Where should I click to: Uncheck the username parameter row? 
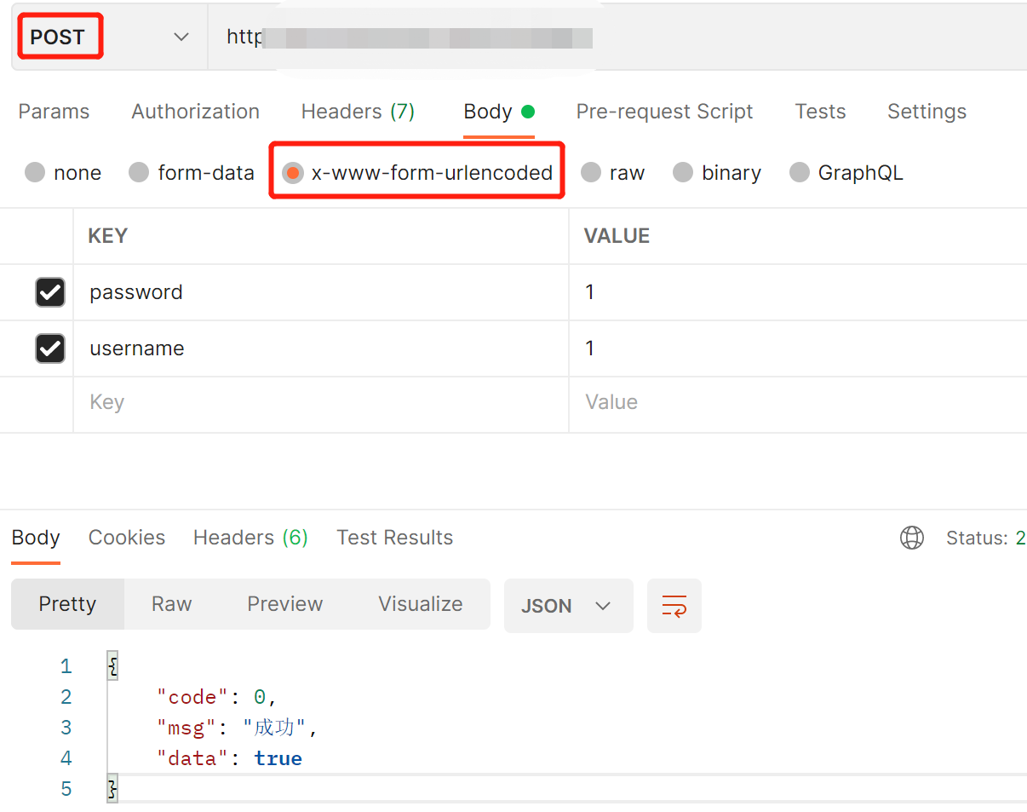coord(50,348)
